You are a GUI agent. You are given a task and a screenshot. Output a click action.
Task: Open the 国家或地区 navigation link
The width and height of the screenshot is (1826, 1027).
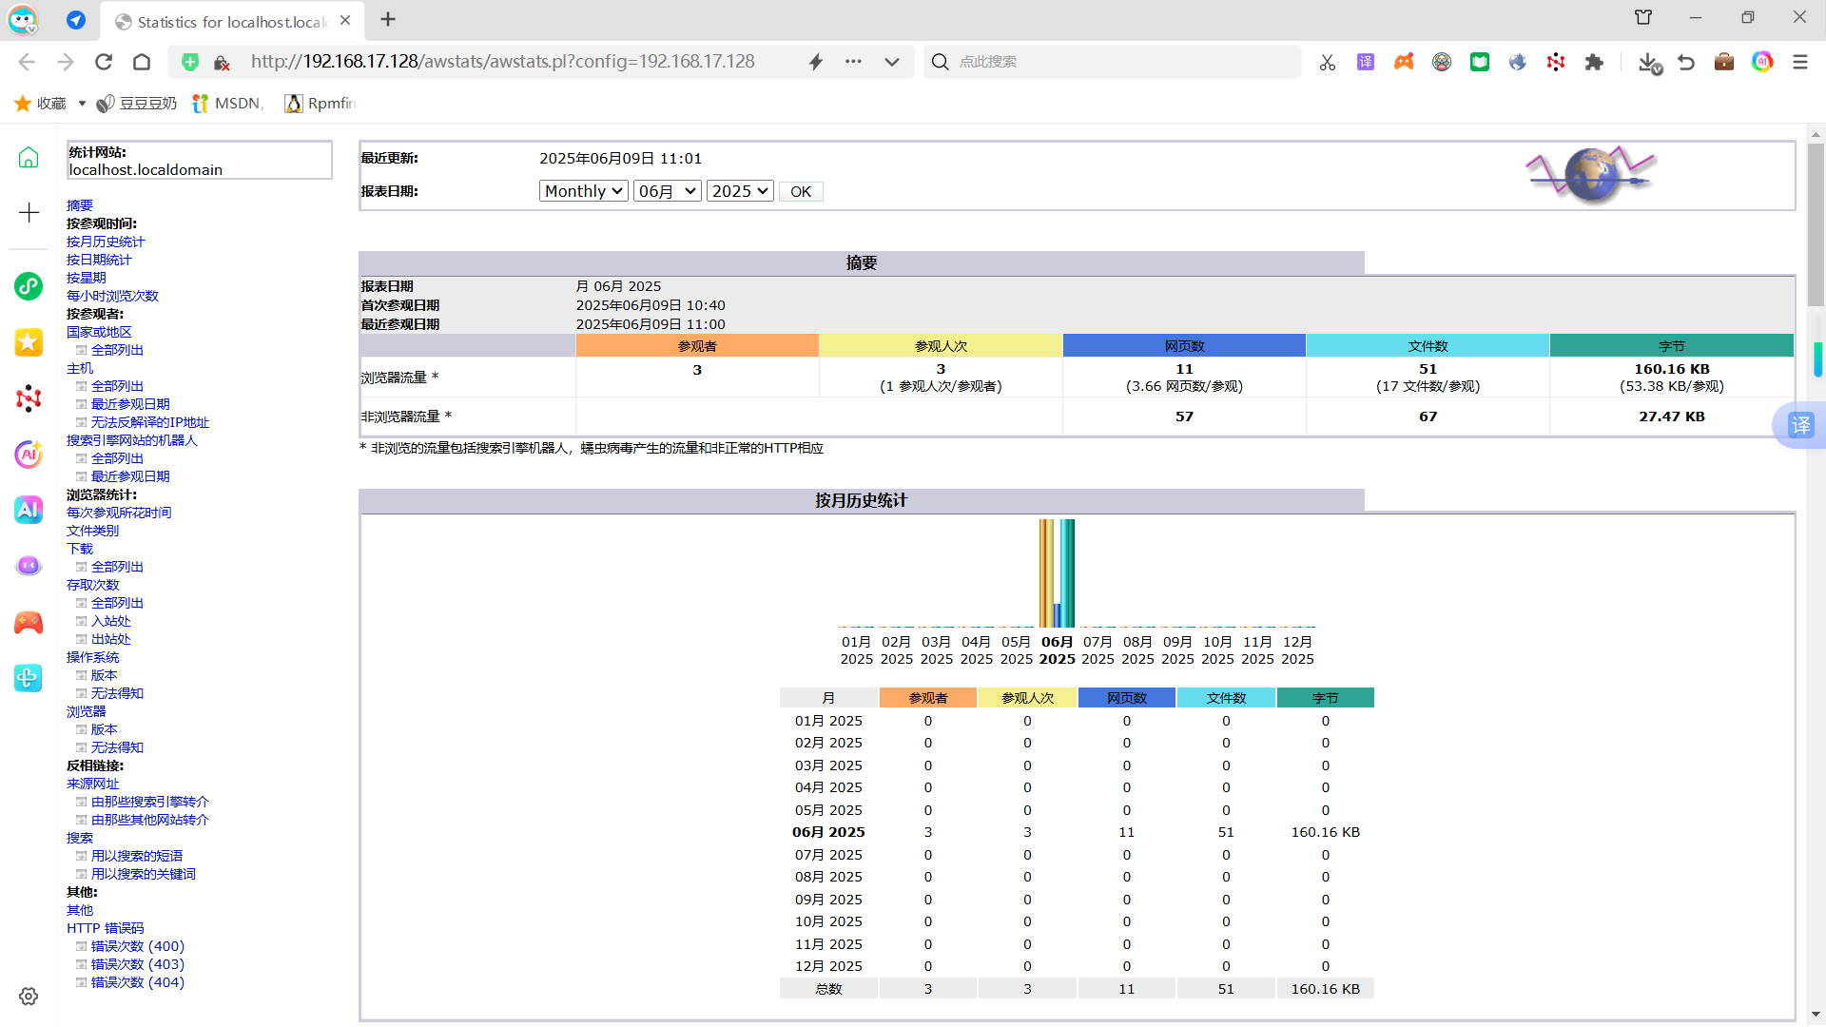99,332
